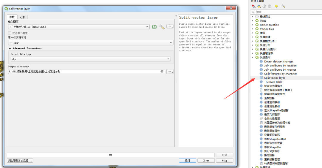Open advanced options wrench beside input layer

click(162, 27)
